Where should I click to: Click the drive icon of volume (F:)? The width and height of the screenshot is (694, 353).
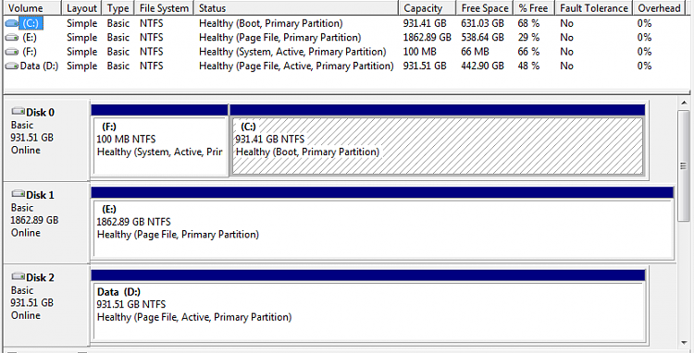click(x=11, y=52)
